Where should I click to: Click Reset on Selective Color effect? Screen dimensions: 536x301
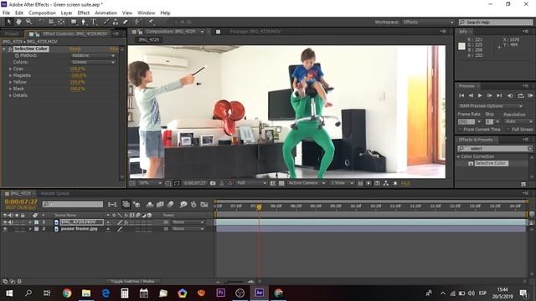(75, 49)
